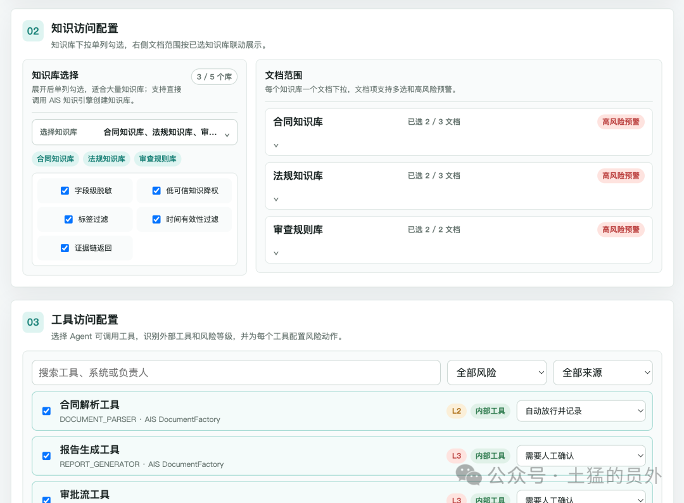684x503 pixels.
Task: Expand the 审查规则库 document list
Action: 276,253
